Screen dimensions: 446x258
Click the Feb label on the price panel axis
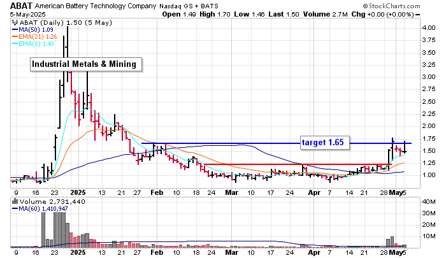pyautogui.click(x=157, y=192)
